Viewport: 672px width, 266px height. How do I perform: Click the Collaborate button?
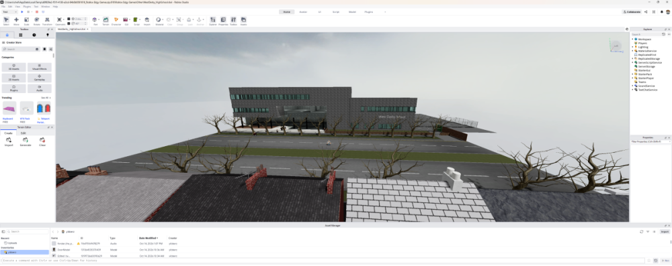(x=632, y=12)
